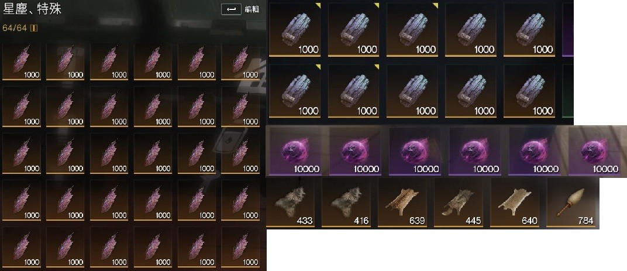This screenshot has height=271, width=627.
Task: Select the very first pink stardust shard stack
Action: 22,62
